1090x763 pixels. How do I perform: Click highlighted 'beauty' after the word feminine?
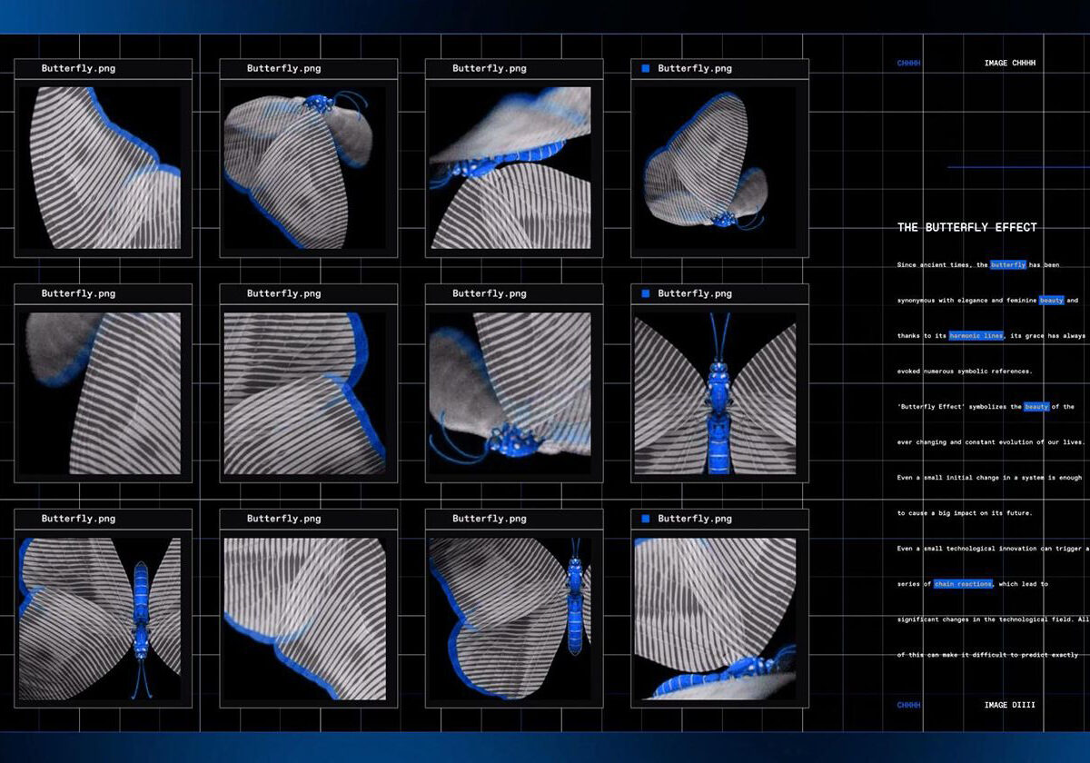[x=1052, y=301]
